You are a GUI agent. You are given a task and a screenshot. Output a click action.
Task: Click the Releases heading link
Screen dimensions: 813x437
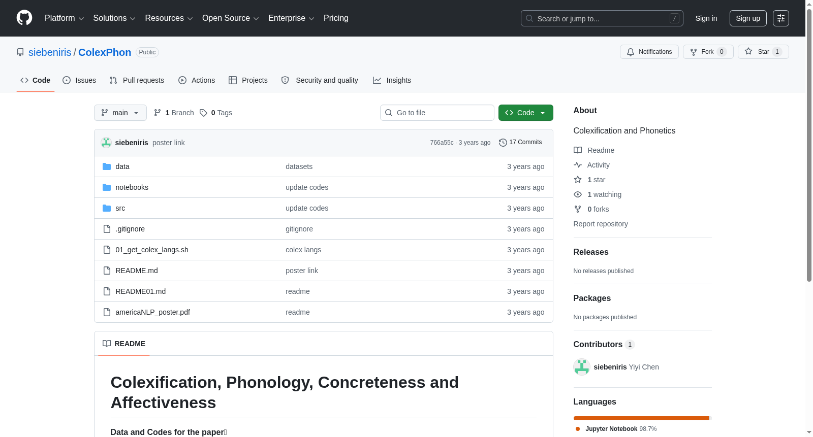coord(591,252)
